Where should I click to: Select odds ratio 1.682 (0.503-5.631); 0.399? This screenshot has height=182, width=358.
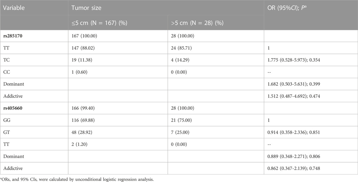tap(294, 84)
